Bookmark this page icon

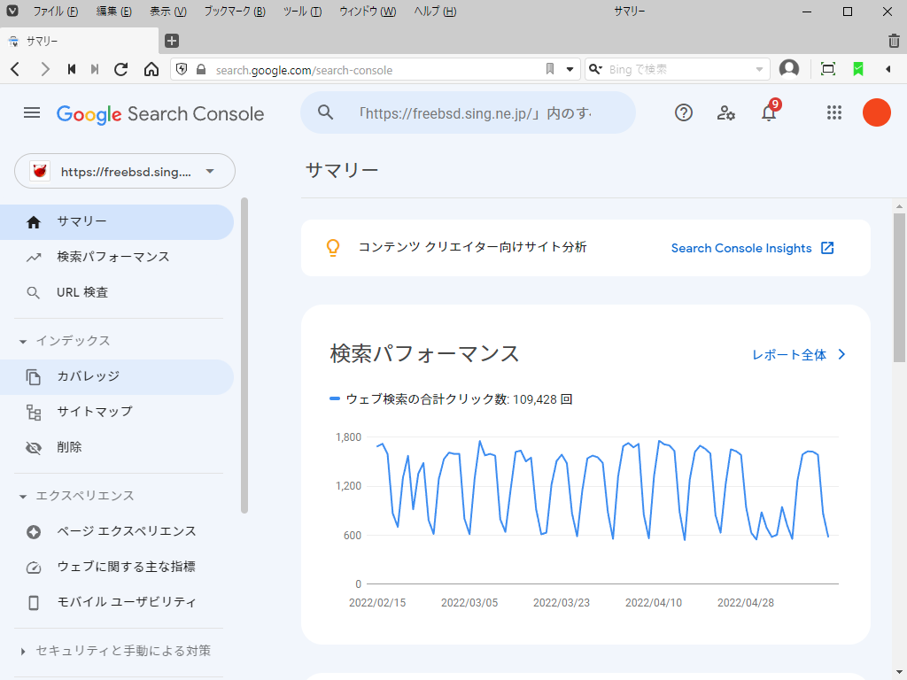click(x=550, y=69)
